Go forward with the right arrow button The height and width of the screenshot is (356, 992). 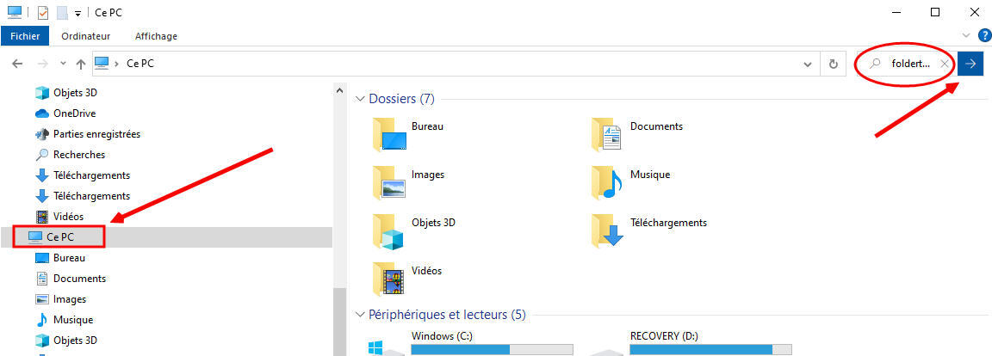tap(42, 64)
